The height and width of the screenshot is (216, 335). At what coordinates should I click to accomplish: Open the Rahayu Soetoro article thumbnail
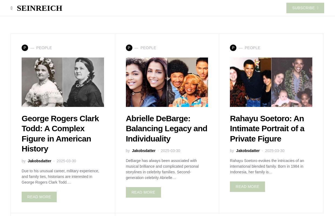coord(271,82)
